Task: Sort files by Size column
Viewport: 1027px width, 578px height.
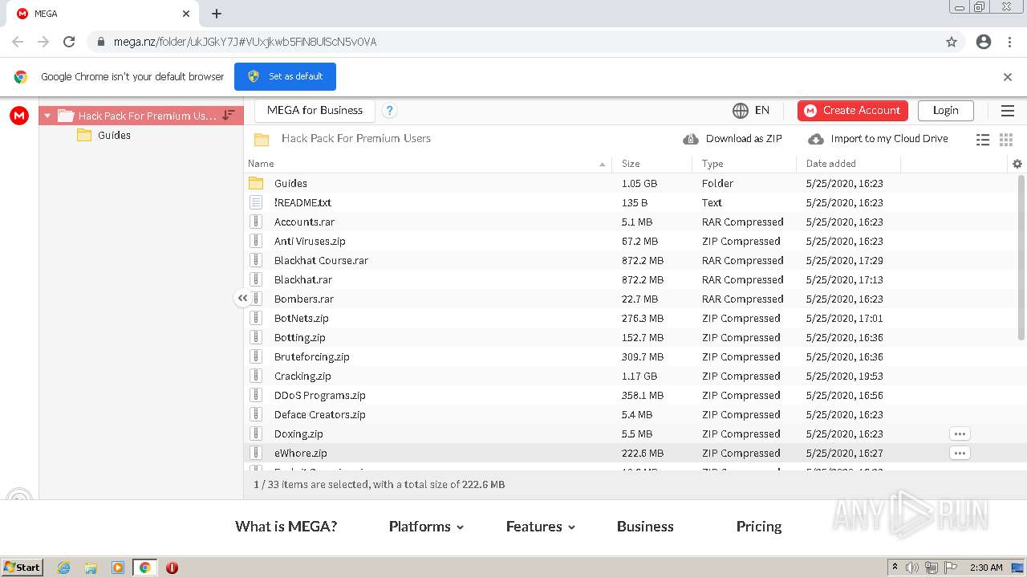Action: point(652,164)
